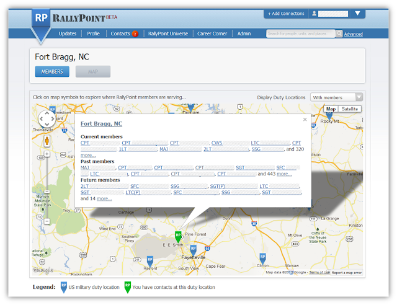This screenshot has height=305, width=397.
Task: Select the MEMBERS tab button
Action: coord(52,72)
